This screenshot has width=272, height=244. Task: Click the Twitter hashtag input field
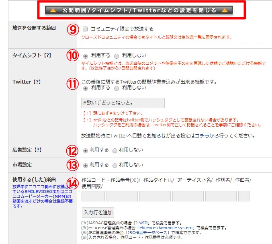(123, 103)
